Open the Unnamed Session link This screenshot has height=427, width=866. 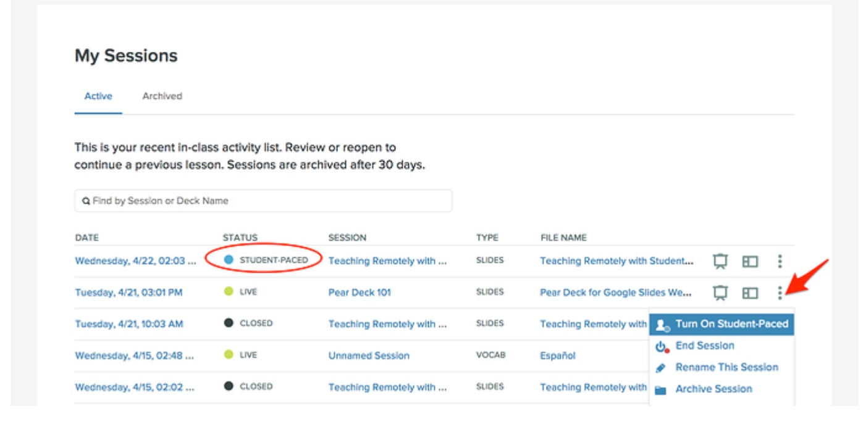coord(369,355)
